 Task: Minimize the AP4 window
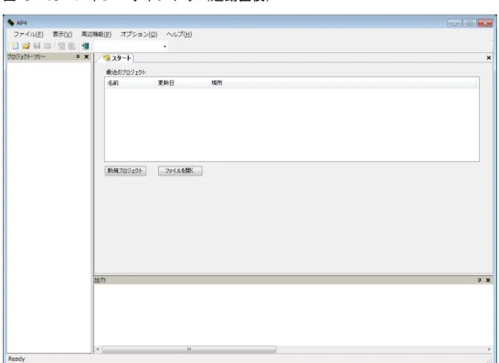point(454,23)
